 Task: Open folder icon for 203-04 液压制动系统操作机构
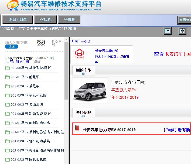8,151
